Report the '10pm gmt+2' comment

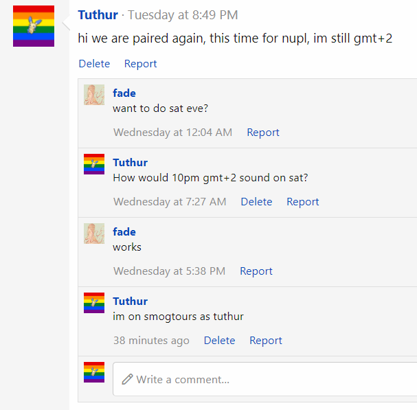click(x=303, y=202)
